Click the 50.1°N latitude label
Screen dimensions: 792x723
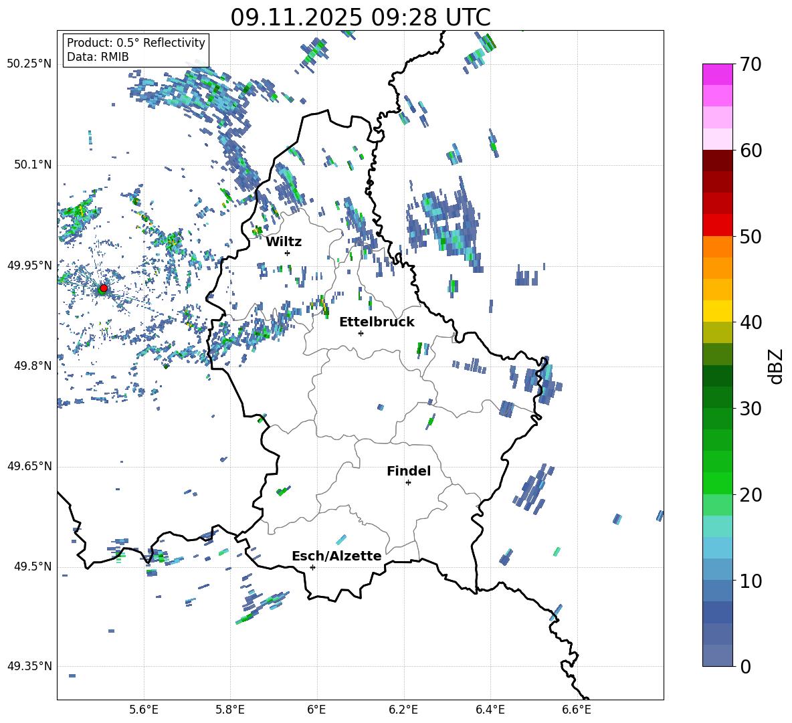[x=33, y=165]
